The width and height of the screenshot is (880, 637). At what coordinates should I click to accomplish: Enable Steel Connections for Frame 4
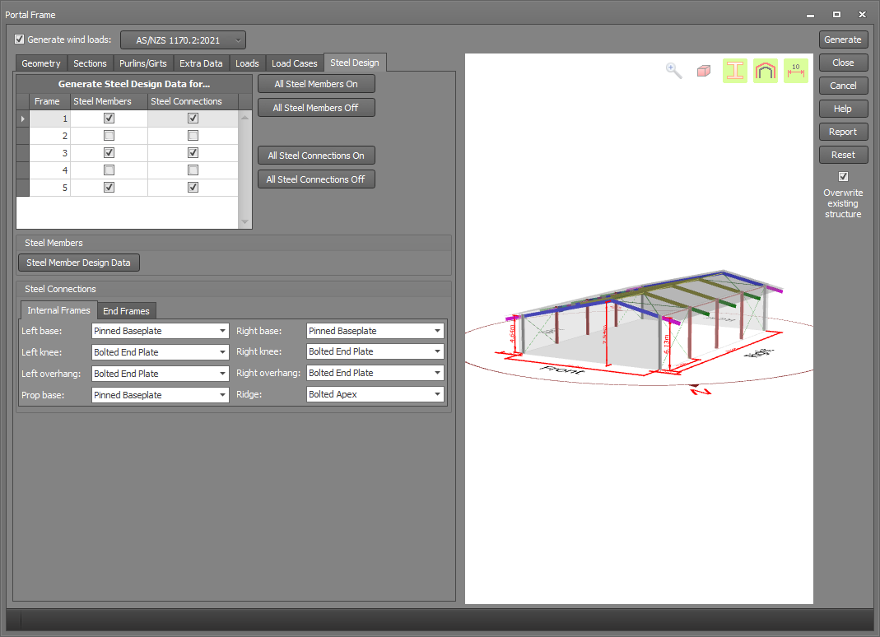(193, 170)
